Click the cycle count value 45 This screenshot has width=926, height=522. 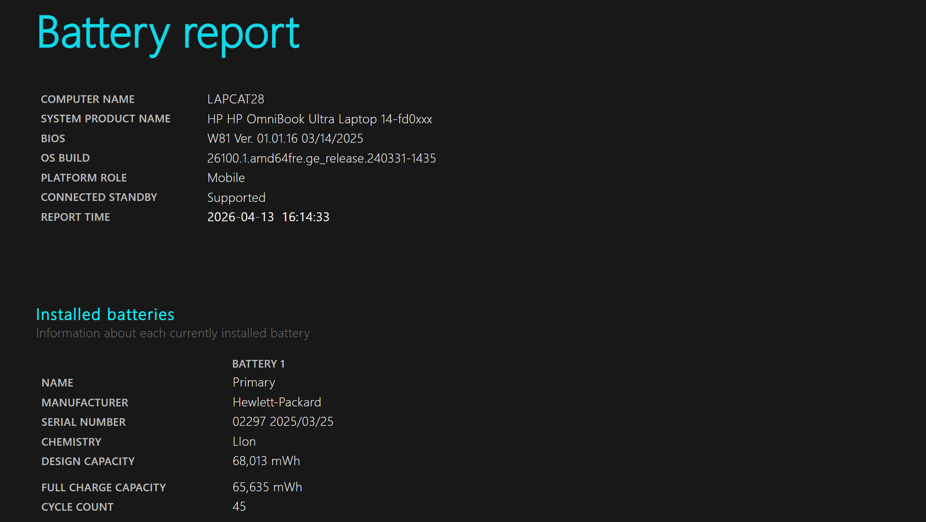(239, 507)
